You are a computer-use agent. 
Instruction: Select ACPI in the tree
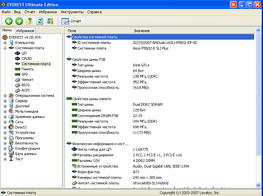25,90
